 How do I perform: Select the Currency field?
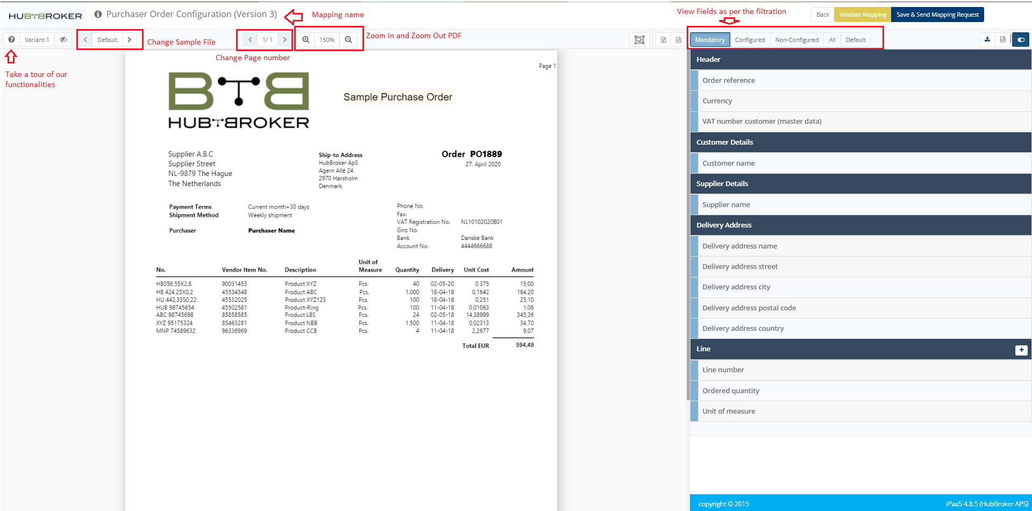click(860, 101)
